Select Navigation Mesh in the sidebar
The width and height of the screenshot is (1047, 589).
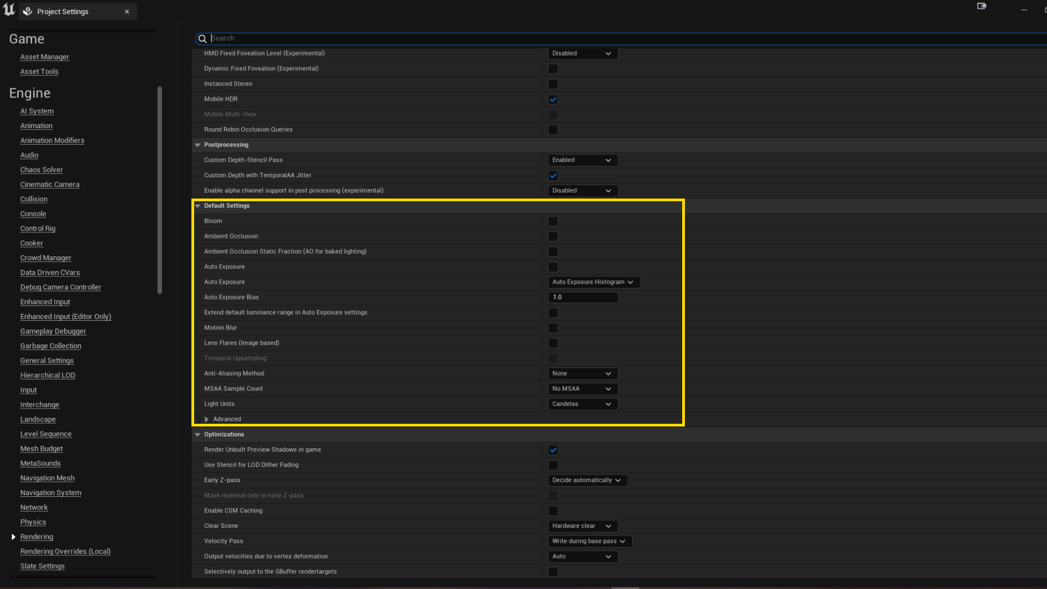(47, 478)
